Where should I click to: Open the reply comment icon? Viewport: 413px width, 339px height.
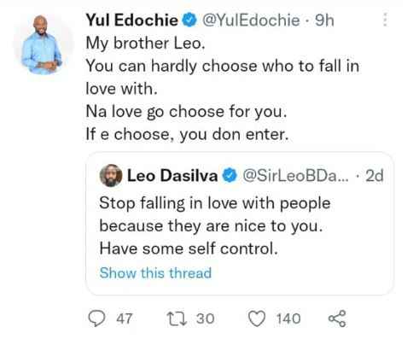coord(96,319)
